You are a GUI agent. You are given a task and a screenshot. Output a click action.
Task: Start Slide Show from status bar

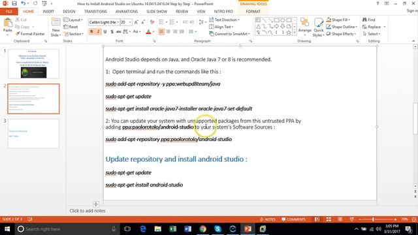(351, 219)
